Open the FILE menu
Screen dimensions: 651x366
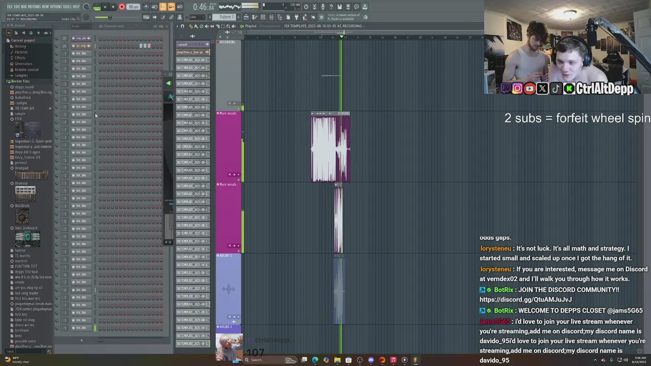10,7
